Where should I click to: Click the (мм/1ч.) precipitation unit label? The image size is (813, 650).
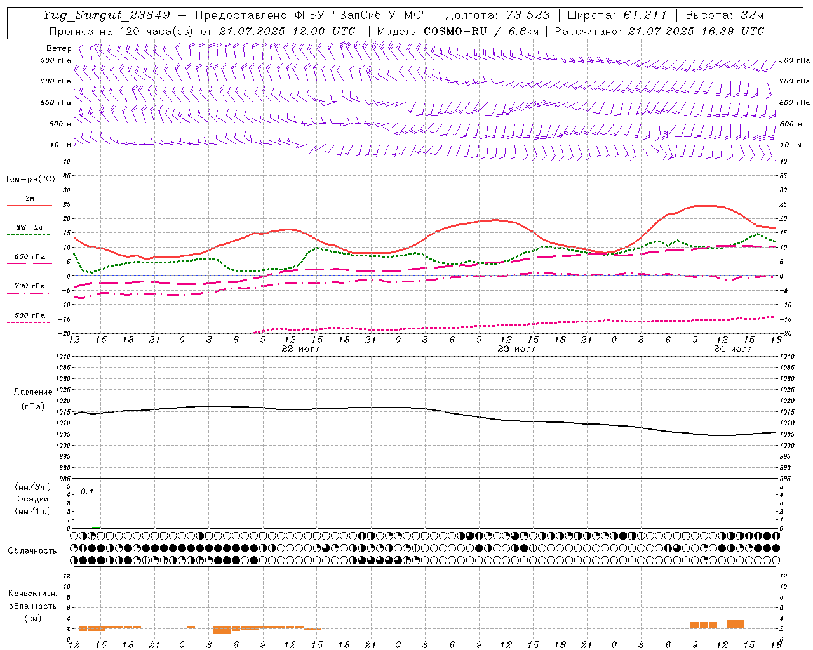[x=33, y=511]
